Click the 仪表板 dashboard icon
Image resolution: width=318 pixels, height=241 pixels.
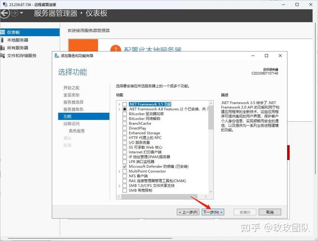click(x=2, y=32)
